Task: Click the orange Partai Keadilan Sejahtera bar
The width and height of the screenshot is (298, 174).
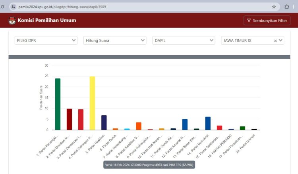Action: [x=139, y=126]
